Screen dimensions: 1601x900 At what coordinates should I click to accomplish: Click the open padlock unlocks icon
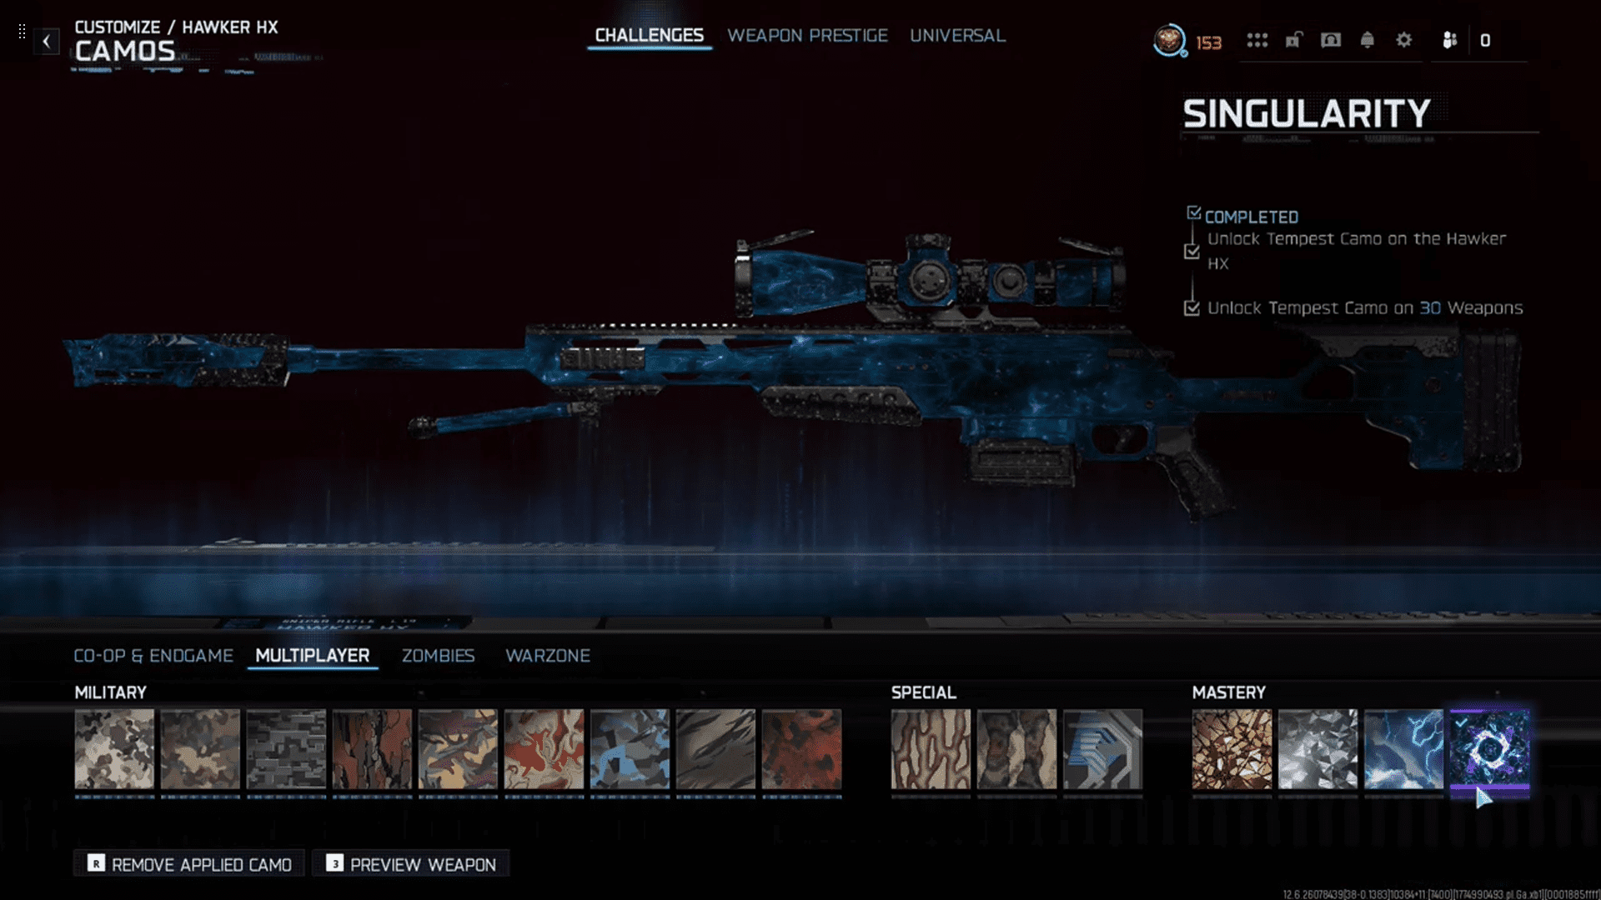(x=1293, y=40)
